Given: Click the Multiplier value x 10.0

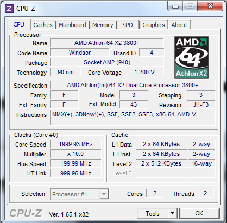Looking at the screenshot, I should pos(75,154).
